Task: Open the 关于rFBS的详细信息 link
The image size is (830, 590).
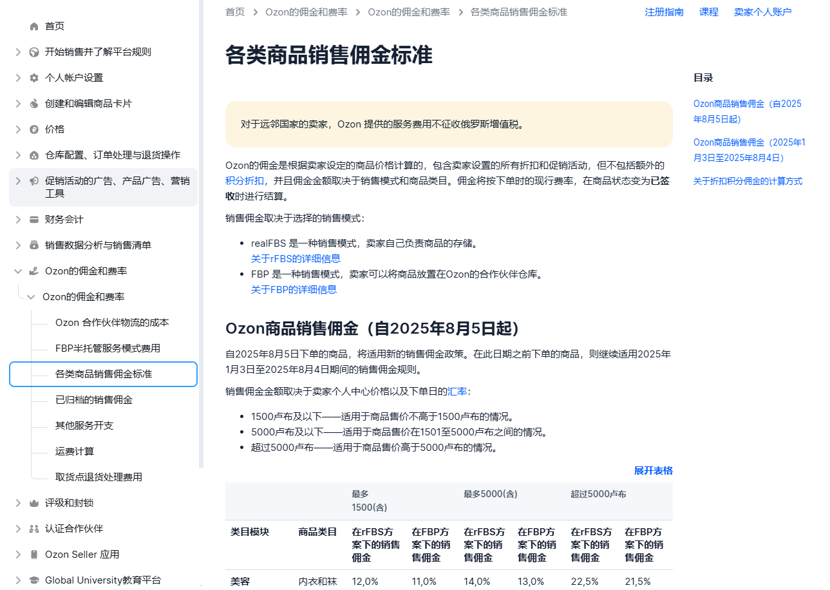Action: tap(296, 259)
